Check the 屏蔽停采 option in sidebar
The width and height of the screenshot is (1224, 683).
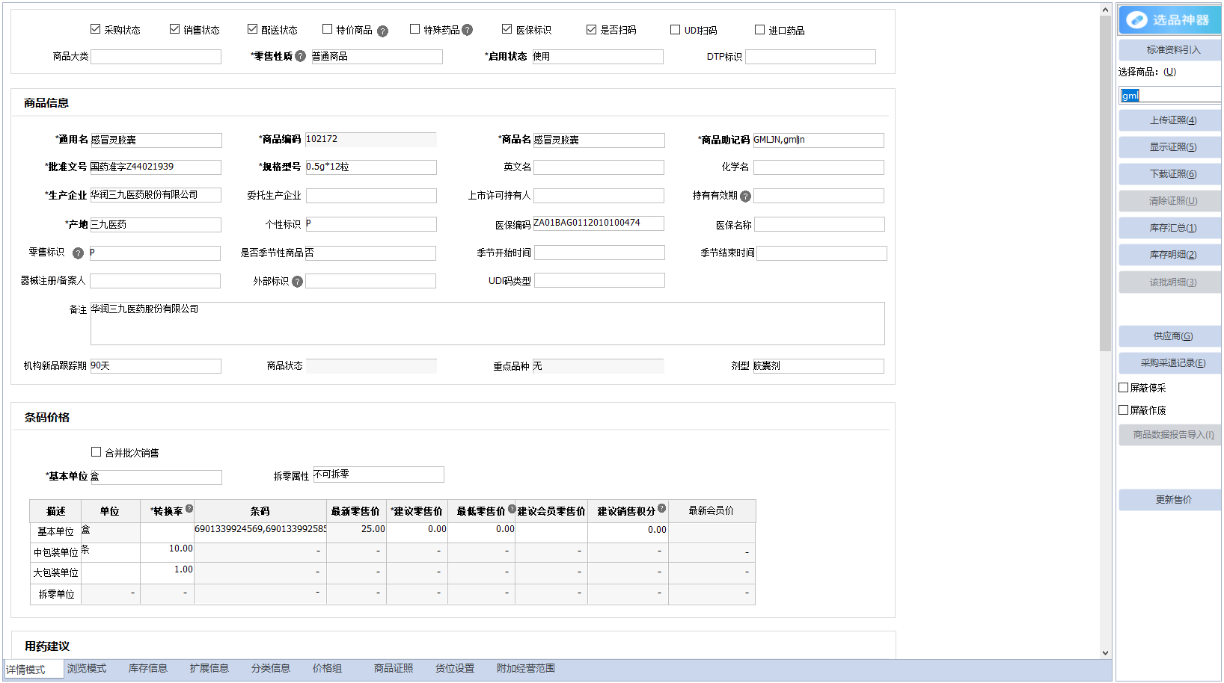(x=1123, y=387)
